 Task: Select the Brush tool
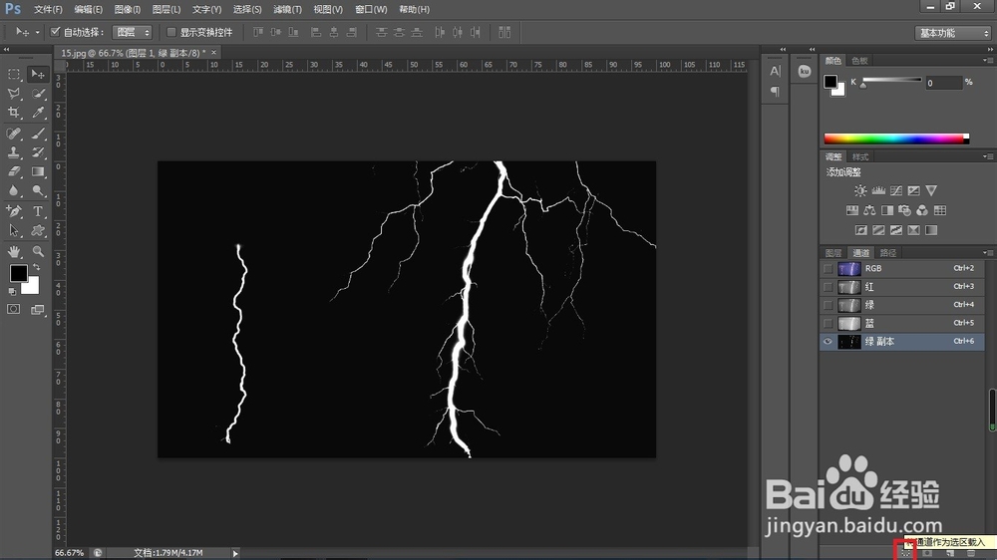[38, 134]
